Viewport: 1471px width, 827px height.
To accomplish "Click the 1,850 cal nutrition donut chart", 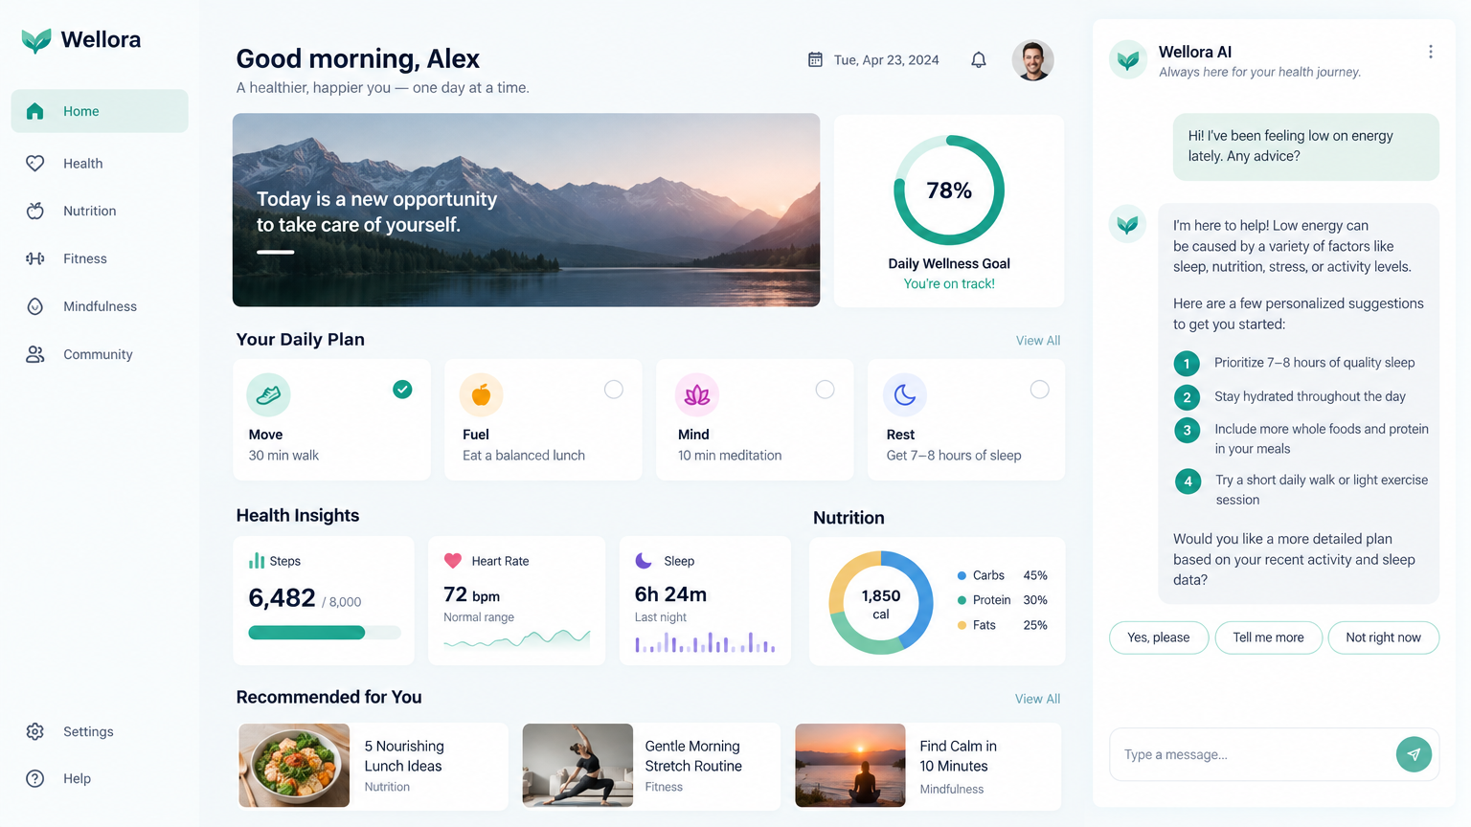I will (881, 603).
